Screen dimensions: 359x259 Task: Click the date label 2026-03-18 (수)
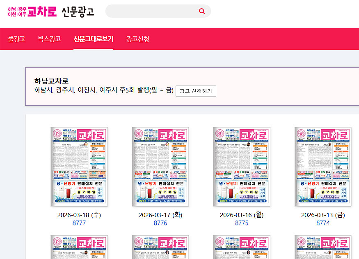click(x=79, y=214)
